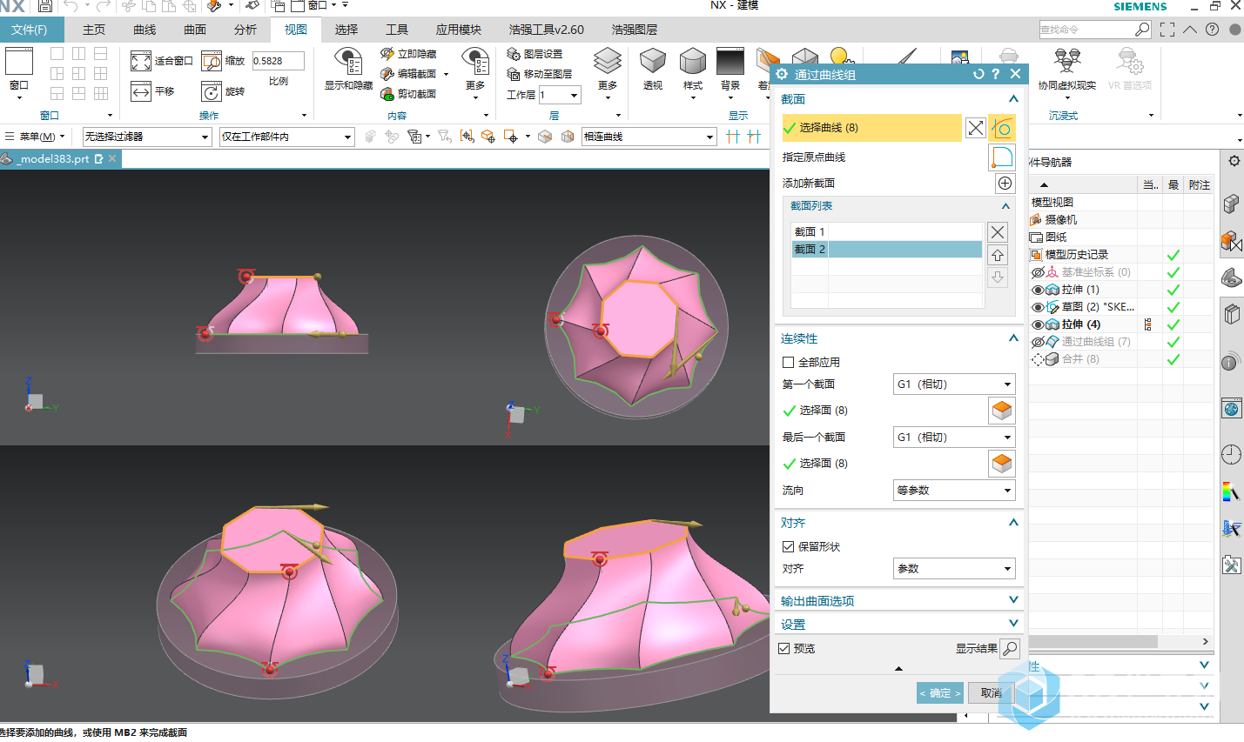Viewport: 1244px width, 742px height.
Task: Select the 旋转 rotate tool
Action: pos(212,91)
